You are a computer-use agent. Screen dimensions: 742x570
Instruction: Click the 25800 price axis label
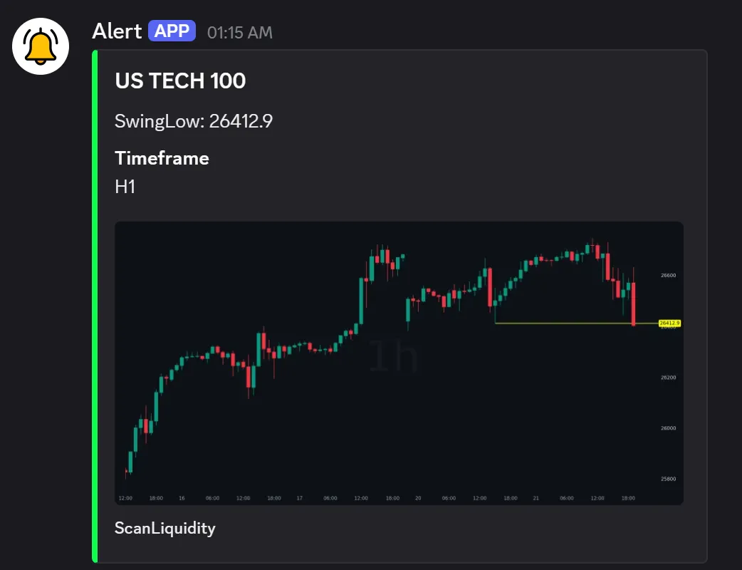[x=668, y=480]
